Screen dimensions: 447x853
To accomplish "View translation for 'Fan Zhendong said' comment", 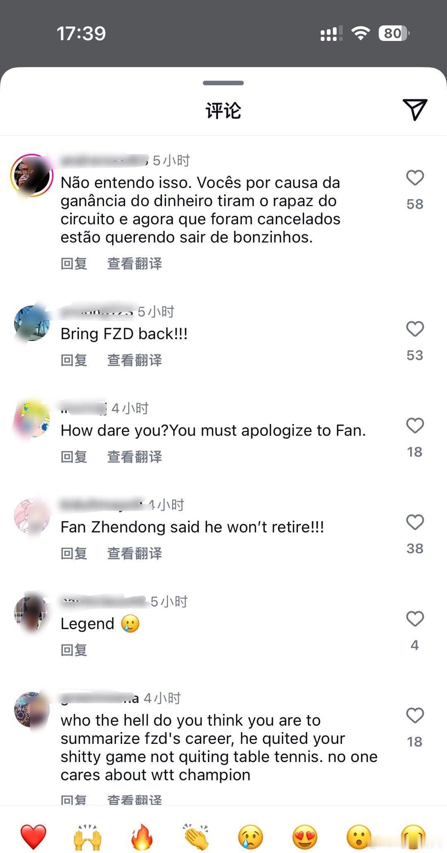I will pos(135,553).
